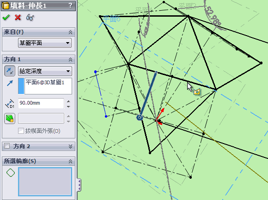Viewport: 268px width, 200px height.
Task: Decrease draft angle with down arrow
Action: click(68, 122)
